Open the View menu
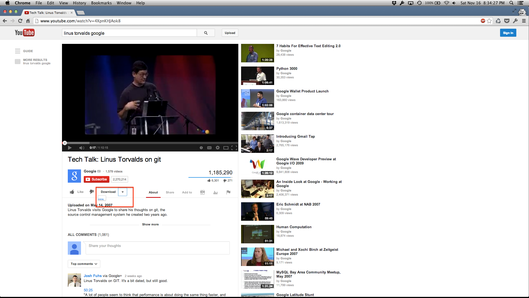The height and width of the screenshot is (298, 529). 63,3
